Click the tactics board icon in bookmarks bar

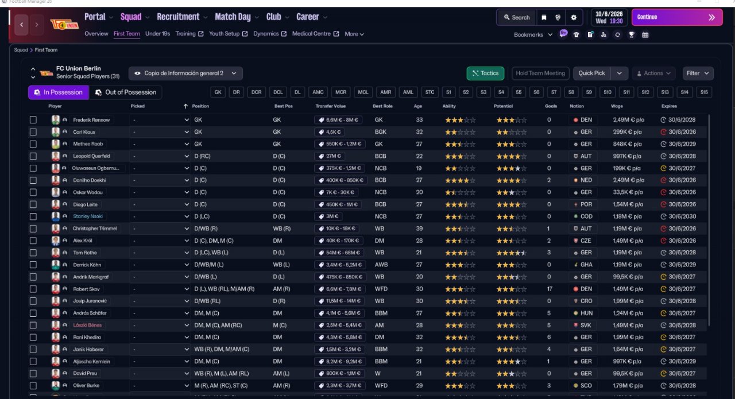[590, 34]
